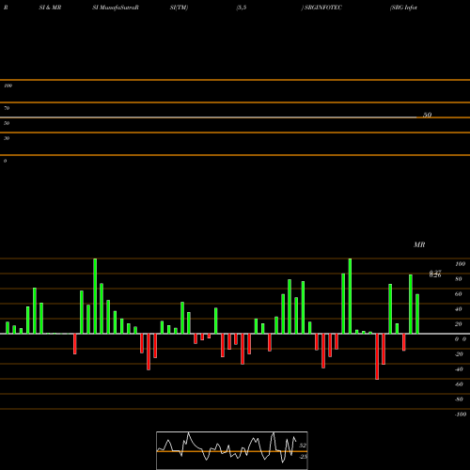Screen dimensions: 470x470
Task: Click the 100 label on the upper-left scale
Action: (8, 86)
